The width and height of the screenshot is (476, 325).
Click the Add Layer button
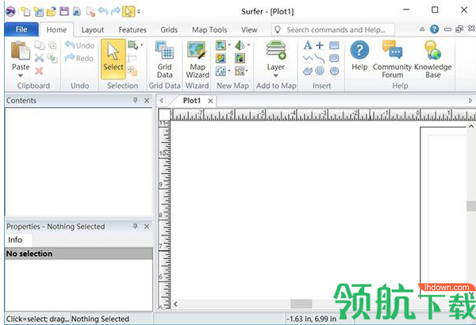(275, 56)
